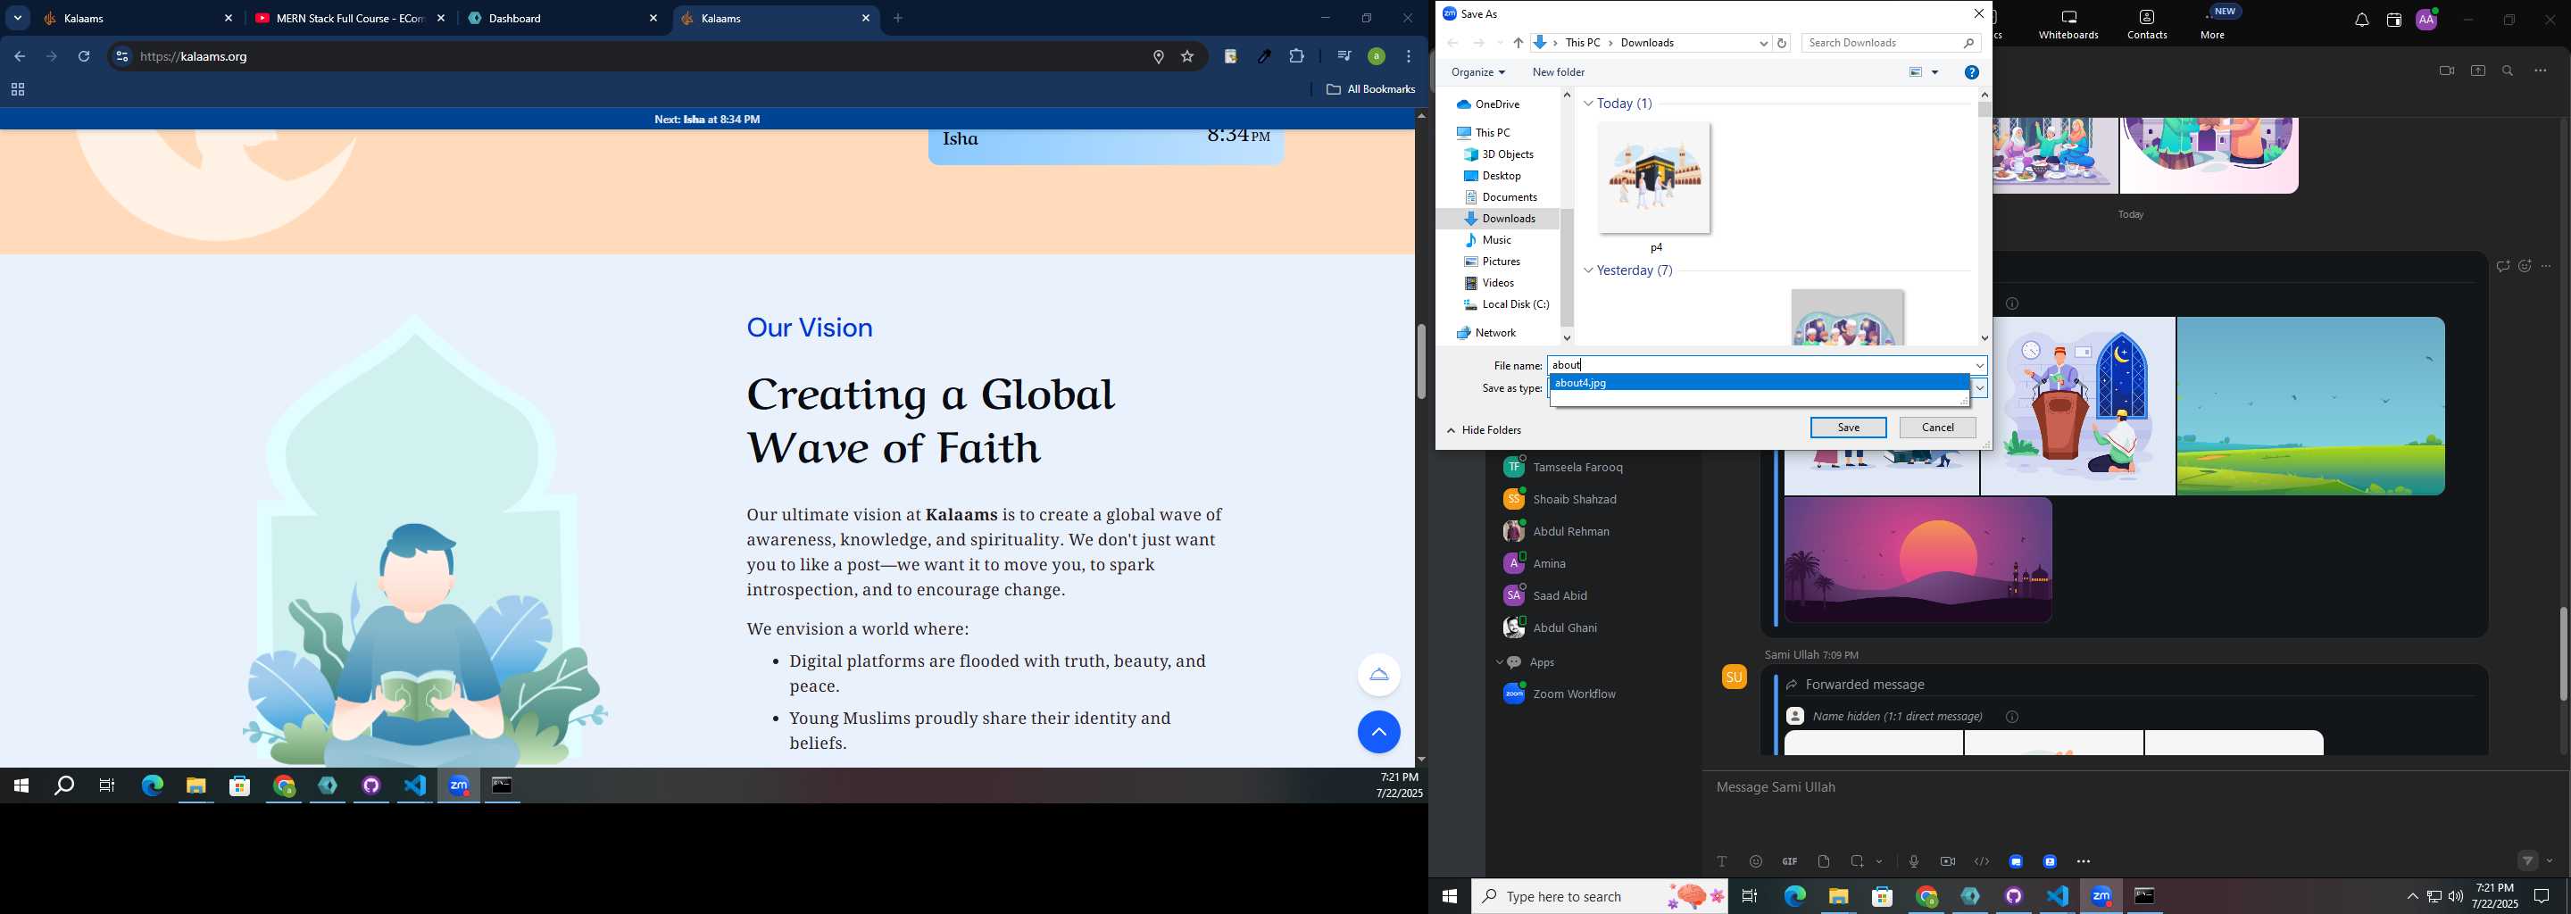Open the tab groups grid icon in bookmarks bar
The width and height of the screenshot is (2571, 914).
17,90
